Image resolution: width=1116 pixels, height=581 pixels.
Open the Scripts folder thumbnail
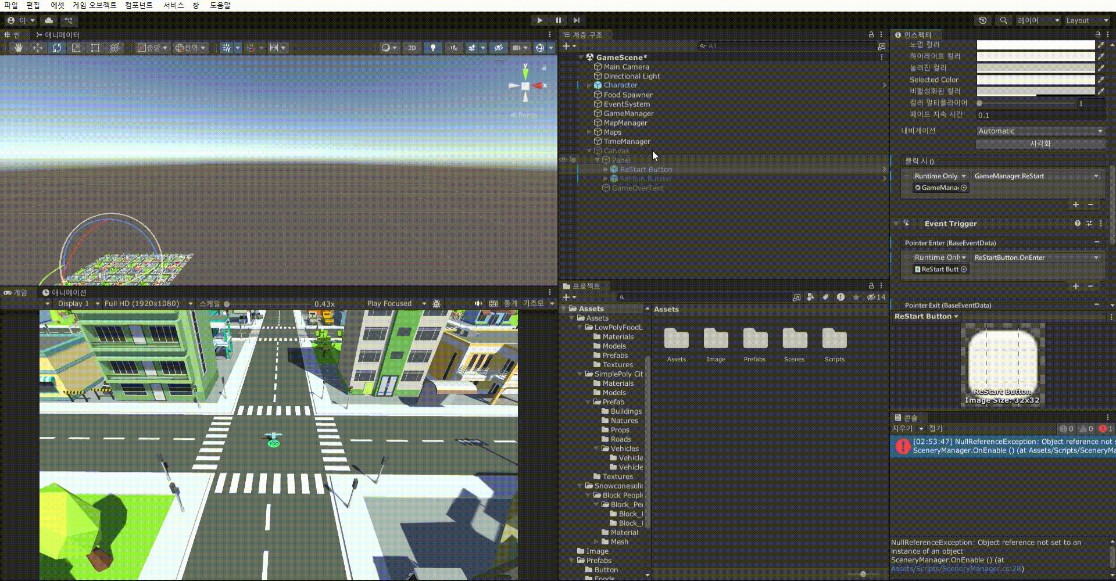click(x=834, y=344)
